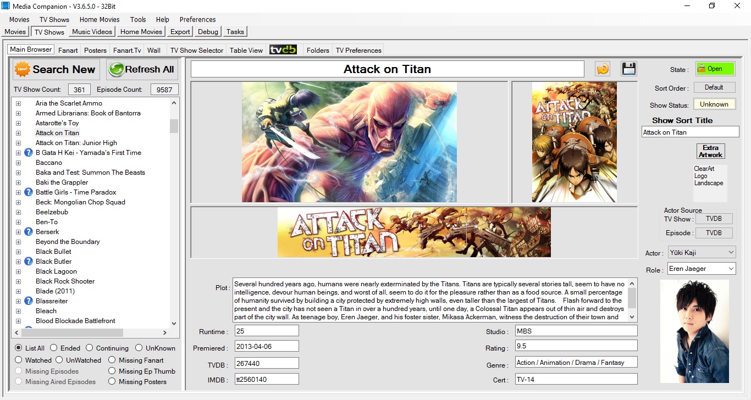The width and height of the screenshot is (751, 400).
Task: Click the show list vertical scrollbar thumb
Action: [x=174, y=126]
